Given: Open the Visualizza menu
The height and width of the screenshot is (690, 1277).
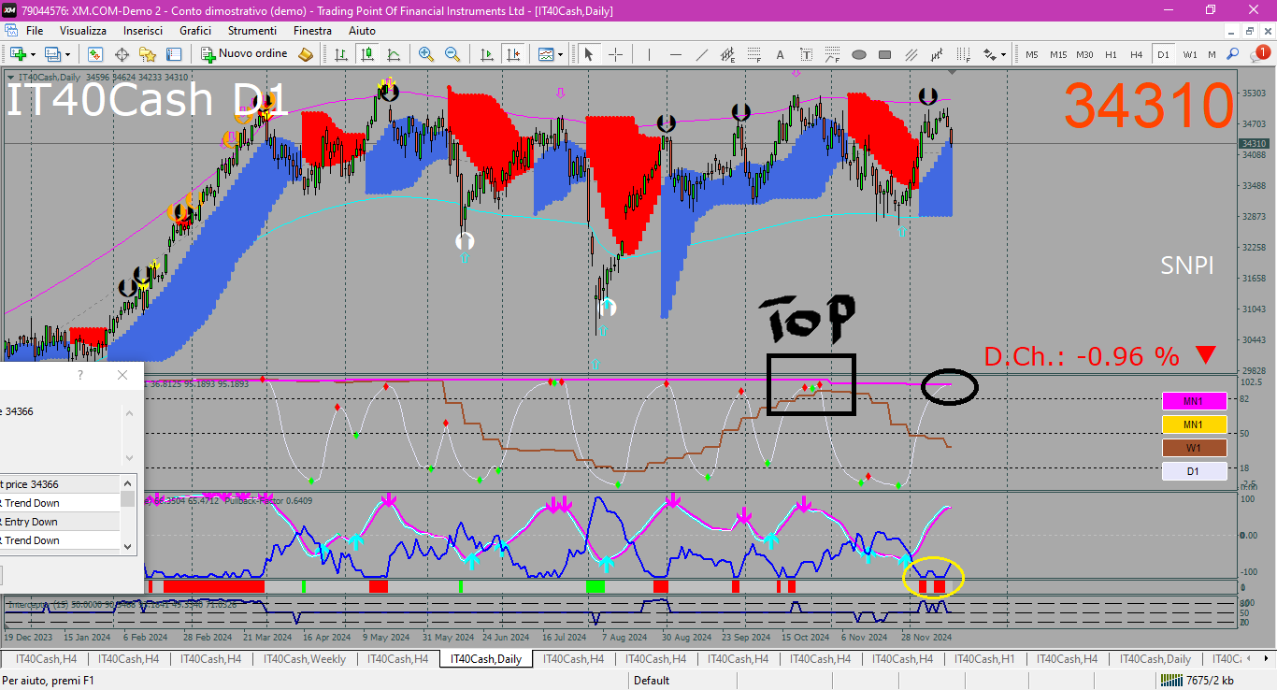Looking at the screenshot, I should click(x=83, y=31).
